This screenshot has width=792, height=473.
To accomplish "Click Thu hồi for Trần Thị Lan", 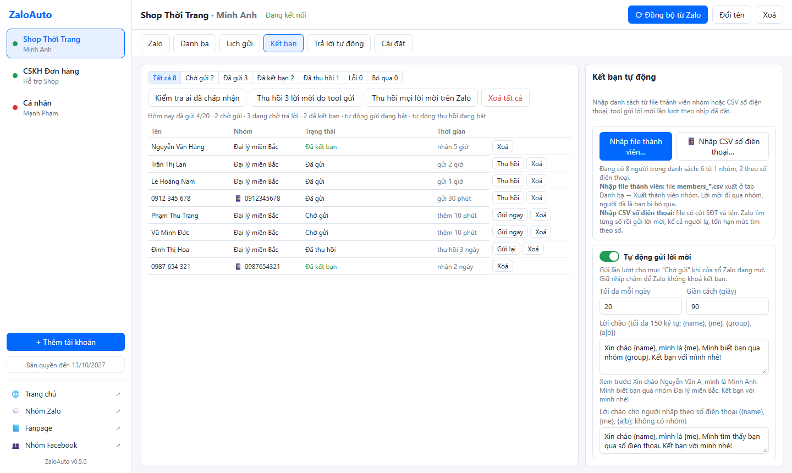I will (508, 164).
